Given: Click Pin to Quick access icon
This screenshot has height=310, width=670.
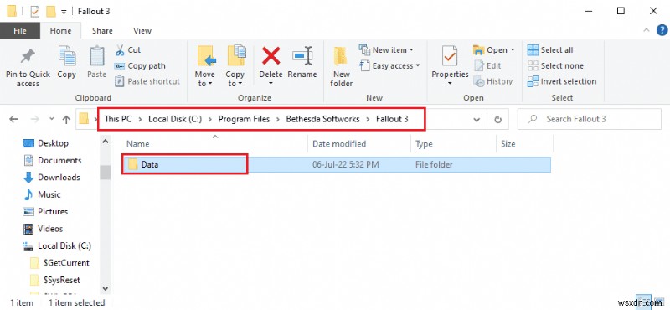Looking at the screenshot, I should [28, 57].
